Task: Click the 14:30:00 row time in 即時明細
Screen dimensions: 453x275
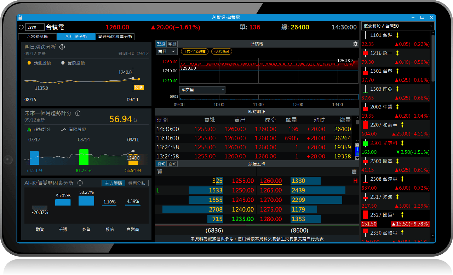Action: 168,129
